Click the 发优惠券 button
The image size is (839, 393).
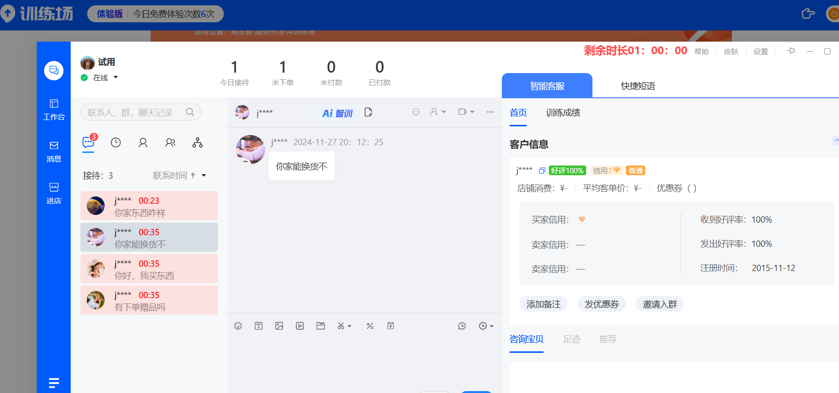(602, 304)
